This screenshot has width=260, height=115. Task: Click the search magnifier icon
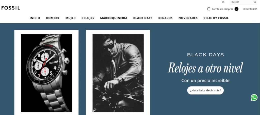click(255, 2)
